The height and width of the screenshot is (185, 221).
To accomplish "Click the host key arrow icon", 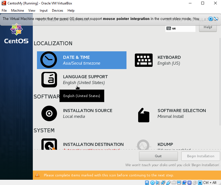I will click(200, 183).
